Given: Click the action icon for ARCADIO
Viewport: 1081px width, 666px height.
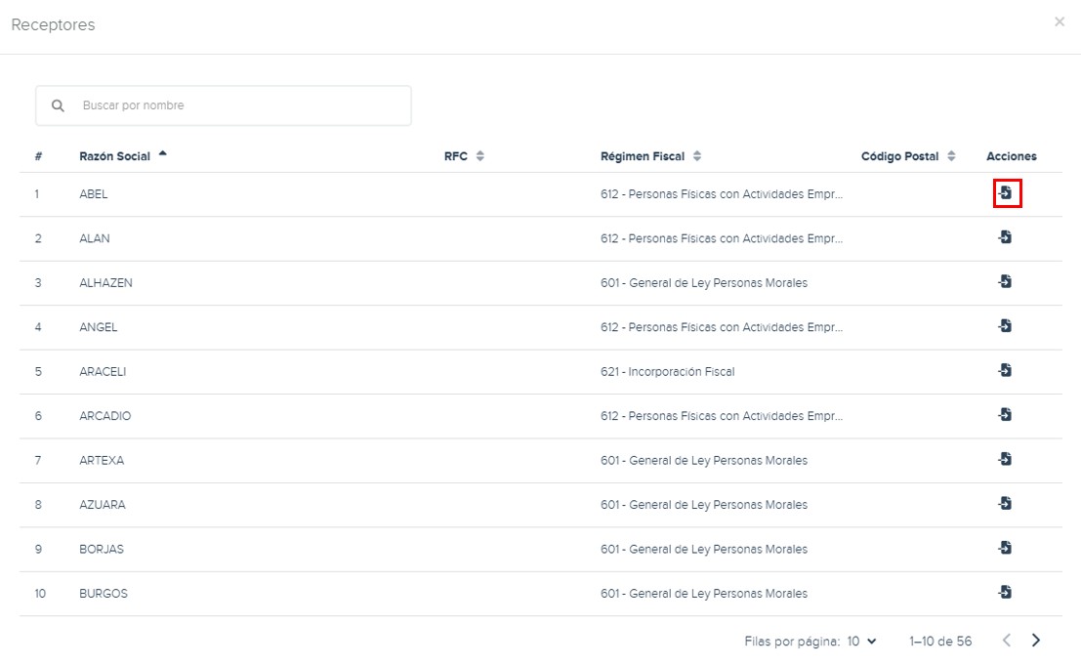Looking at the screenshot, I should click(x=1005, y=415).
